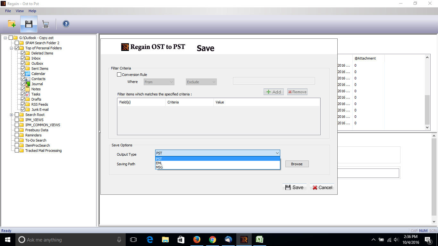
Task: Open Google Chrome from the taskbar
Action: [212, 240]
